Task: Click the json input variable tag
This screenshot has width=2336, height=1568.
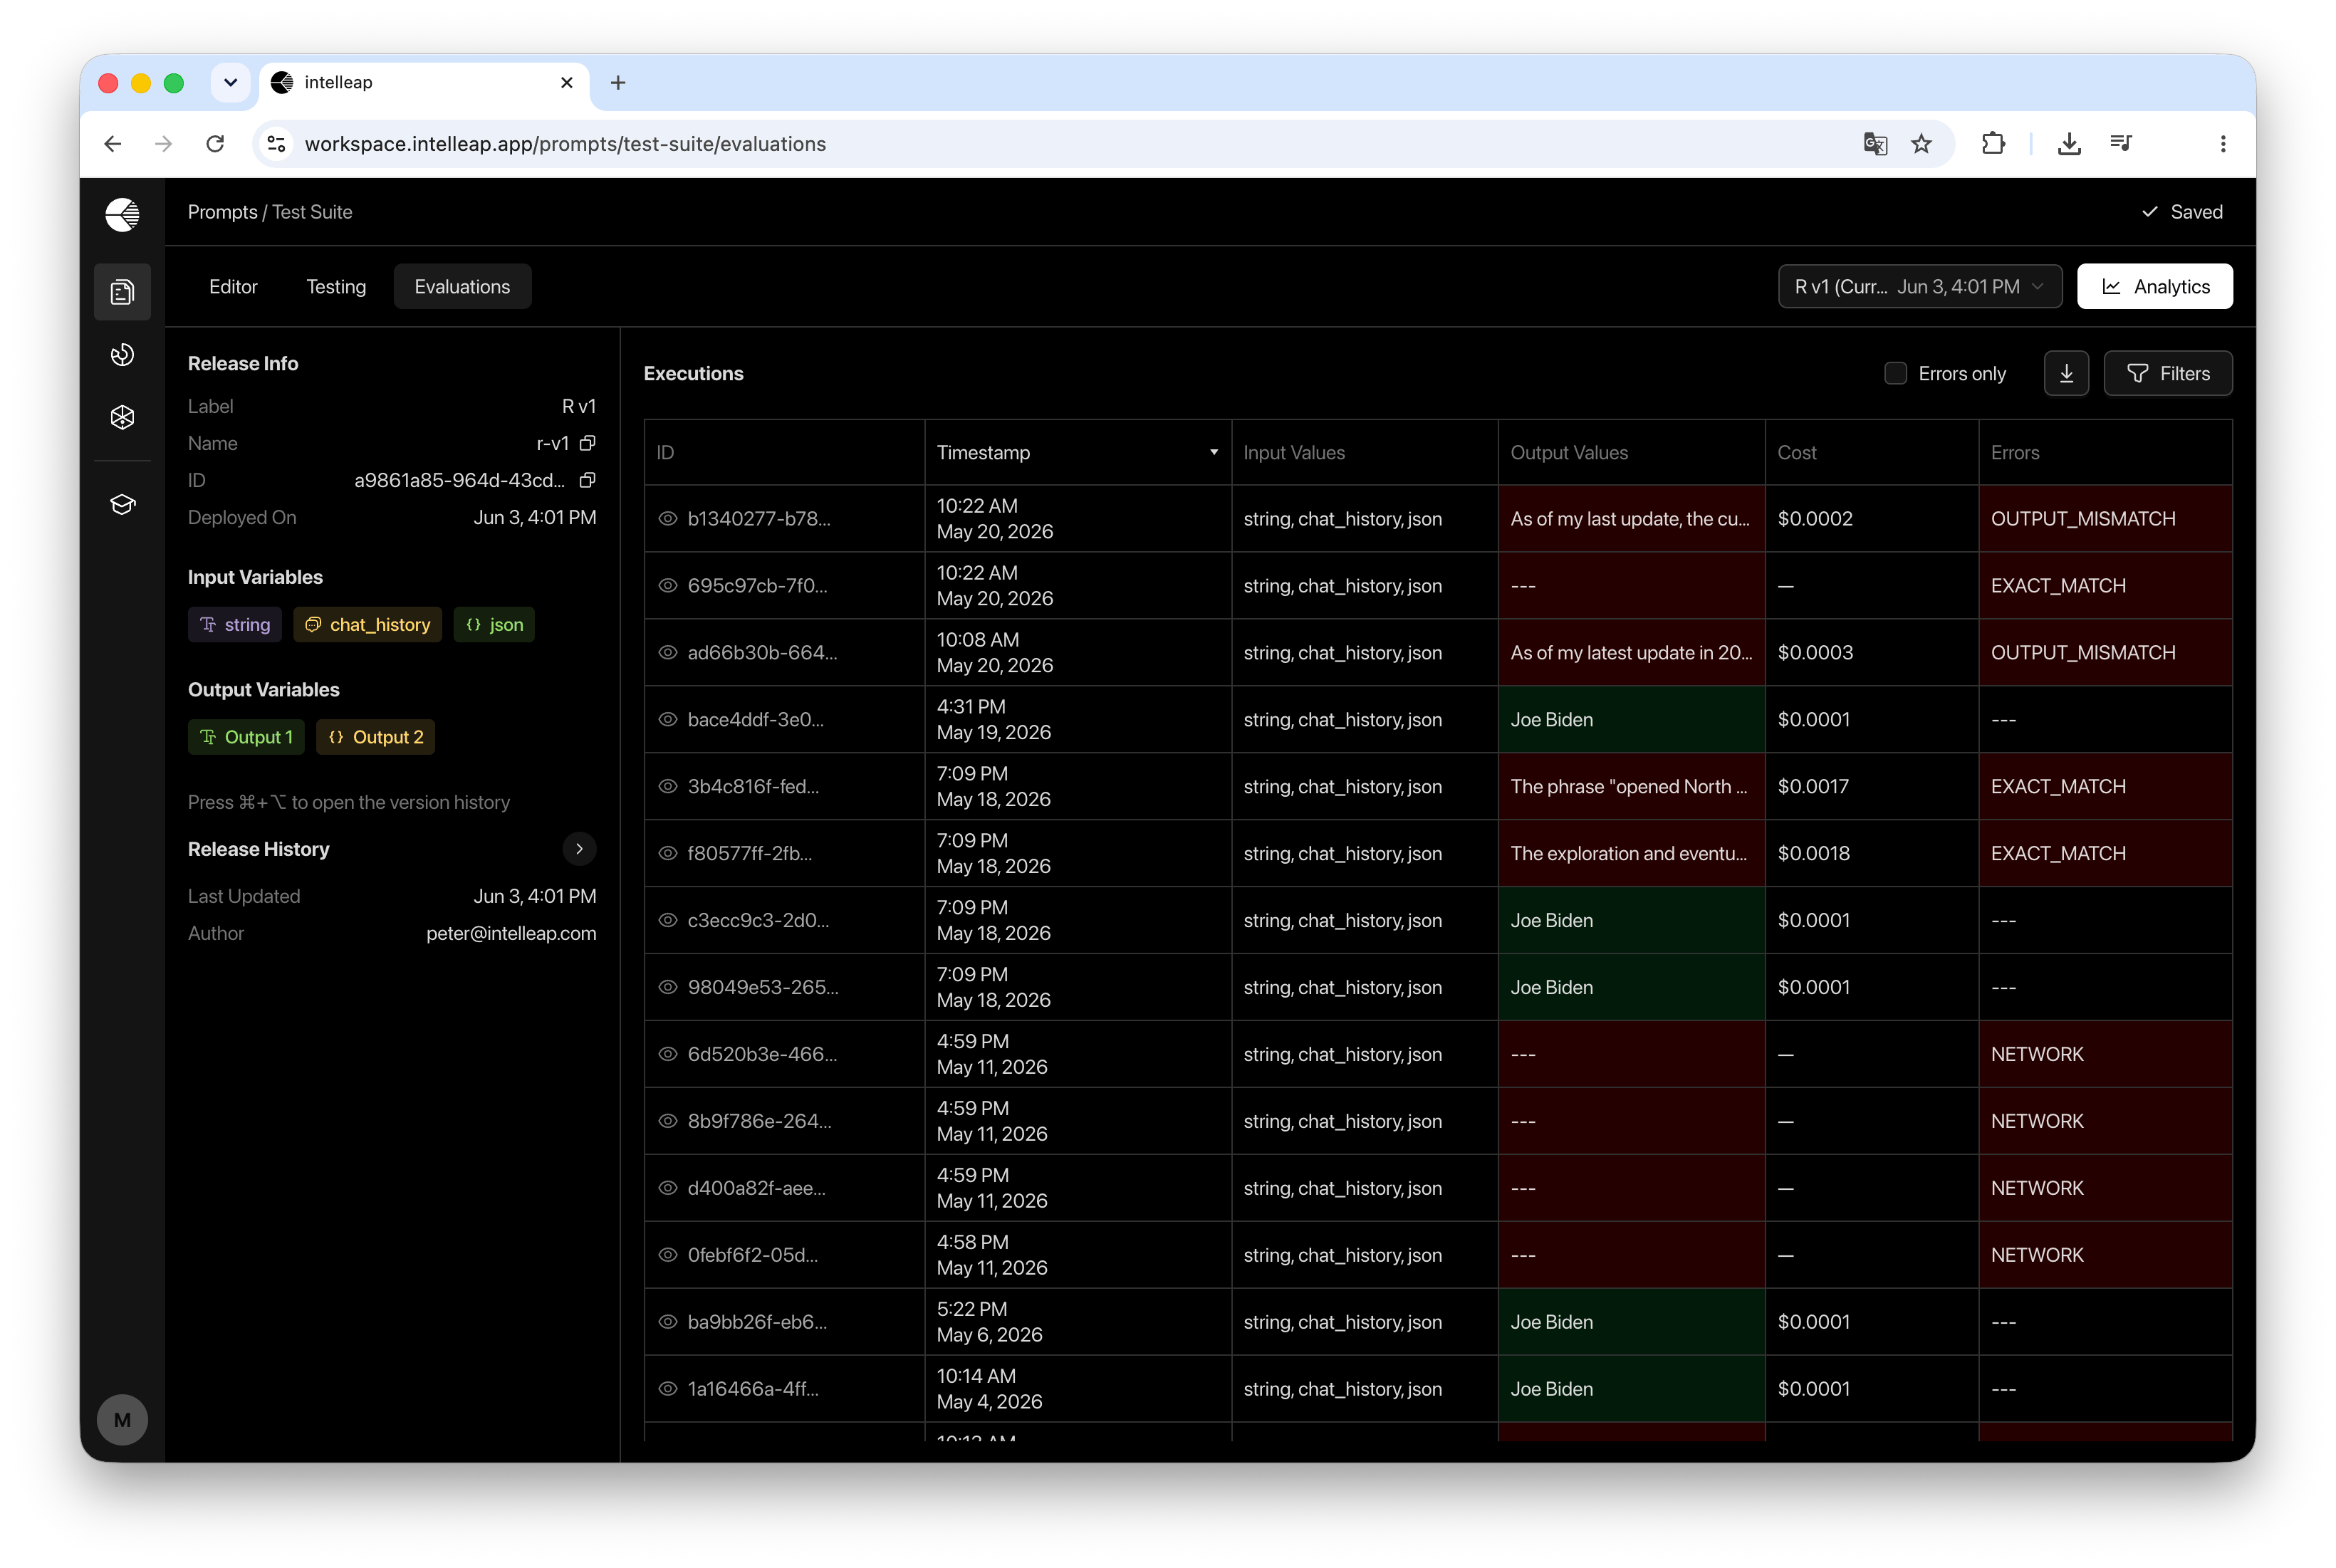Action: pyautogui.click(x=494, y=624)
